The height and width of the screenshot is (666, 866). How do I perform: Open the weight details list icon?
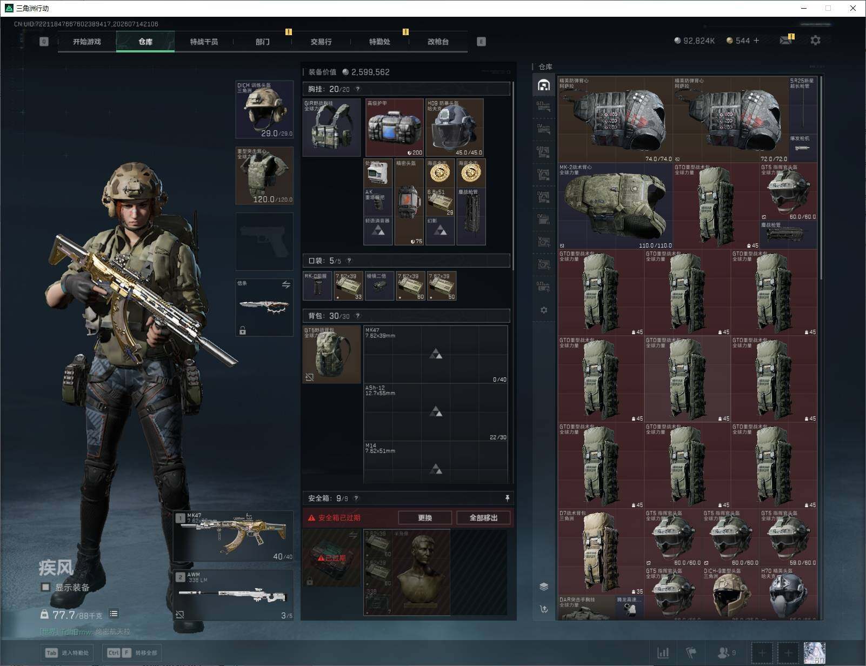point(114,614)
